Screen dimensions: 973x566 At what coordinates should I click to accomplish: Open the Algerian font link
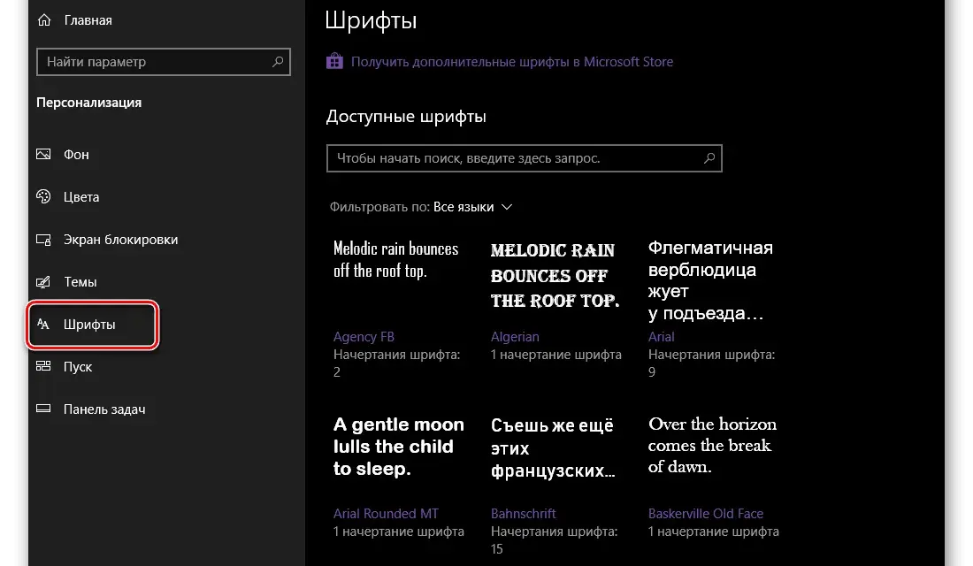(x=515, y=336)
